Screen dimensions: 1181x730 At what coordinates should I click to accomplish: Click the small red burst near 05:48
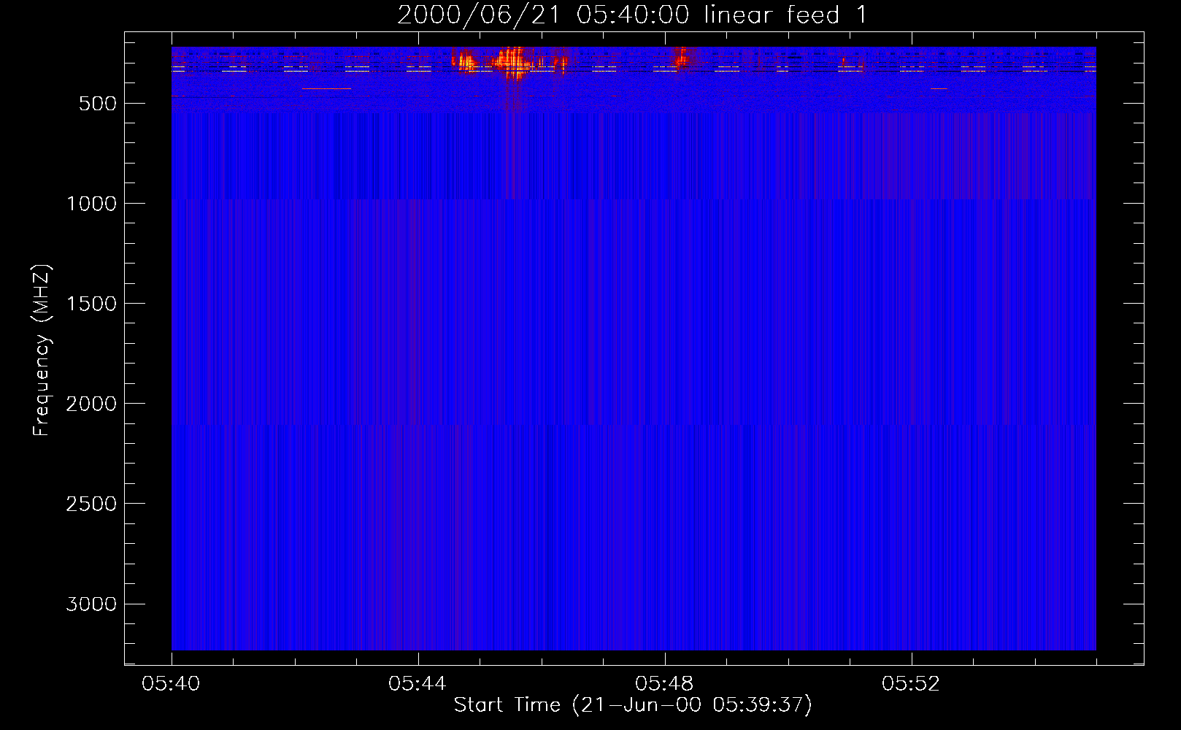682,58
